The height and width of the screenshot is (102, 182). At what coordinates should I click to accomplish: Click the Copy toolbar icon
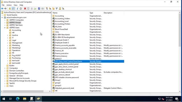[x=21, y=8]
